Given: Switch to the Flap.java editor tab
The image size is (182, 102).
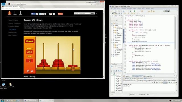Looking at the screenshot, I should point(127,76).
